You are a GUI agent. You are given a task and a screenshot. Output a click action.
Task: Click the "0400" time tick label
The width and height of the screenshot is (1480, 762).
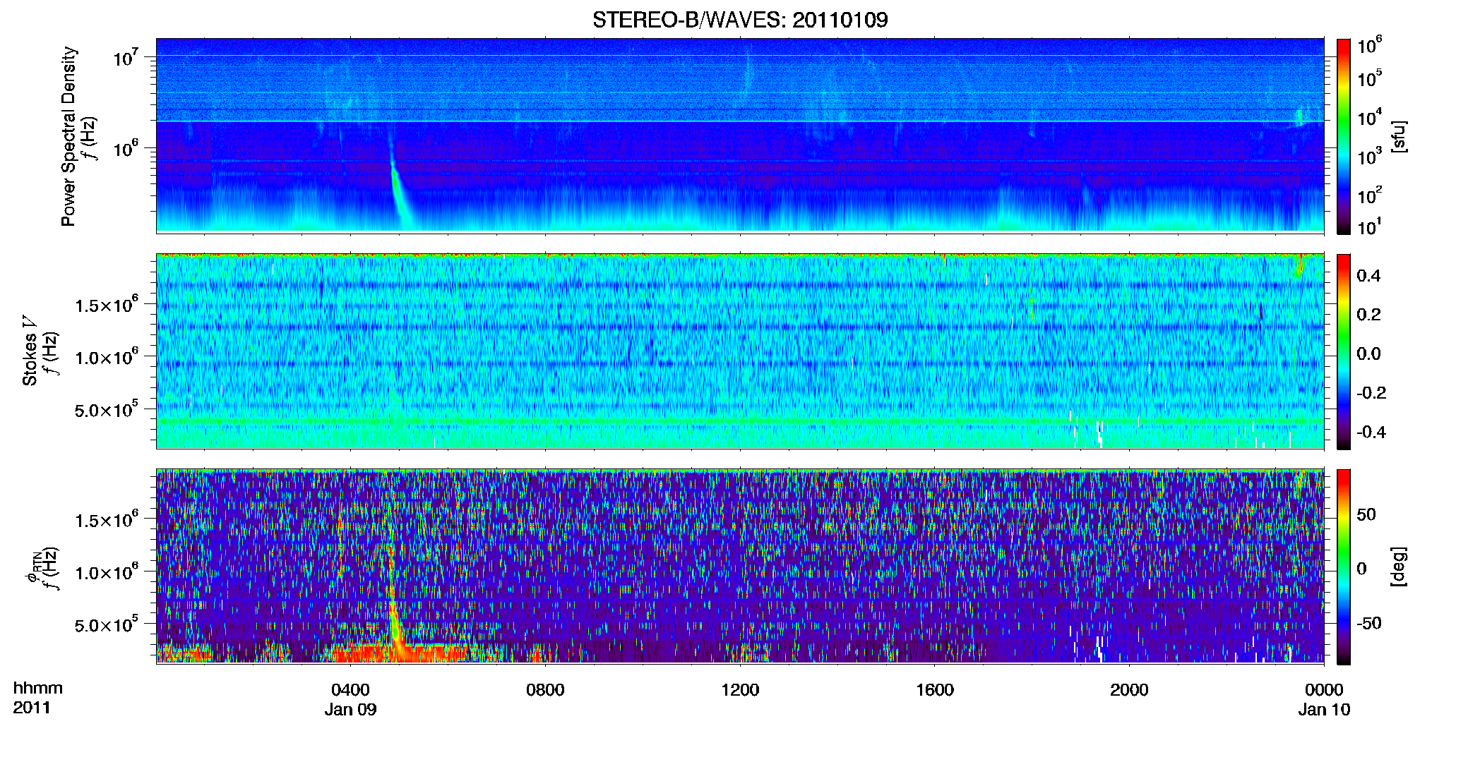tap(350, 689)
